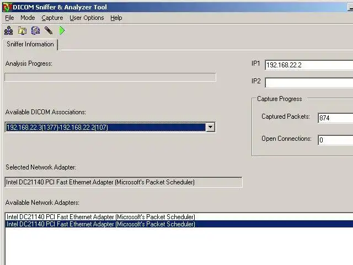Select the first unhighlighted Intel DC21140 adapter row
Screen dimensions: 353x265
(x=179, y=217)
